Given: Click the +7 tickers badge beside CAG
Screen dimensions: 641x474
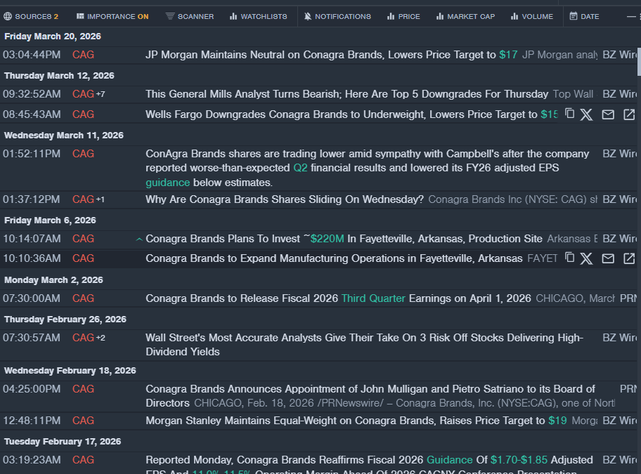Looking at the screenshot, I should click(101, 94).
